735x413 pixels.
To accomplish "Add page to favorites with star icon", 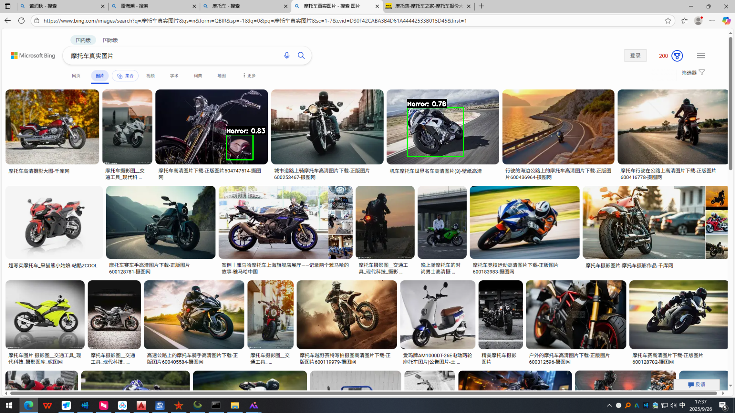I will 668,21.
